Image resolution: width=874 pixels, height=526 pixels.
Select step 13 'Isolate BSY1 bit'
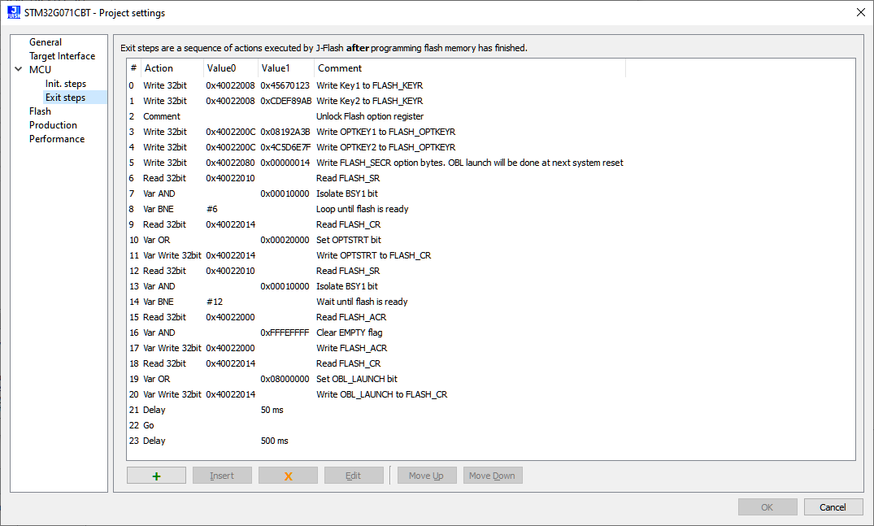point(376,286)
